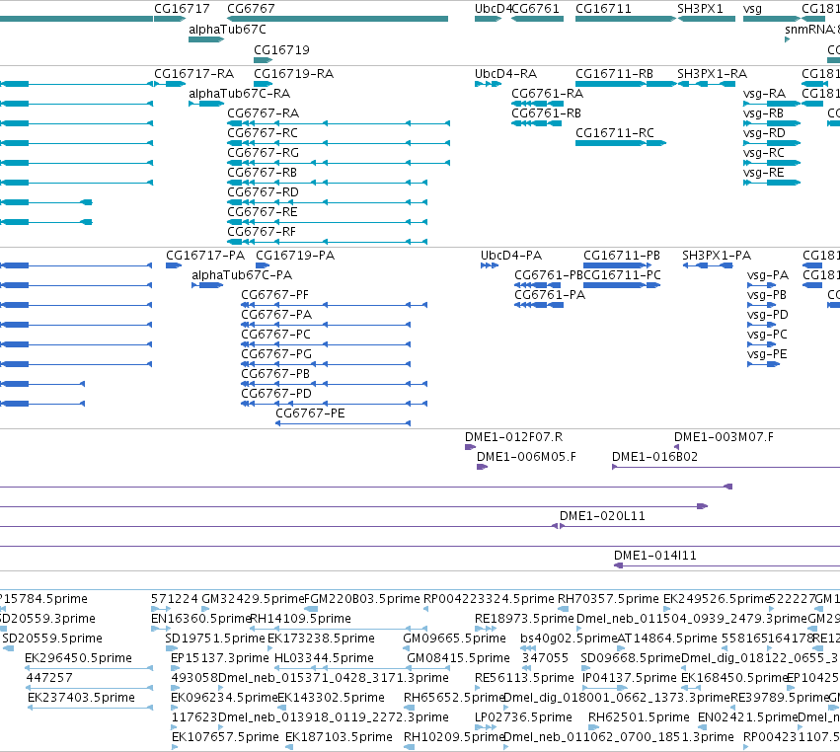This screenshot has height=752, width=840.
Task: Click the CG6767-PB protein label
Action: [275, 374]
